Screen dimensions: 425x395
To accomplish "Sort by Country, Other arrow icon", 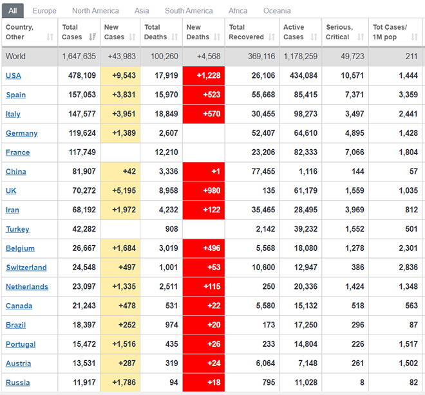I will tap(50, 37).
